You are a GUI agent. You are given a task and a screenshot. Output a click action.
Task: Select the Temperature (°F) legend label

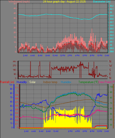[x=88, y=82]
